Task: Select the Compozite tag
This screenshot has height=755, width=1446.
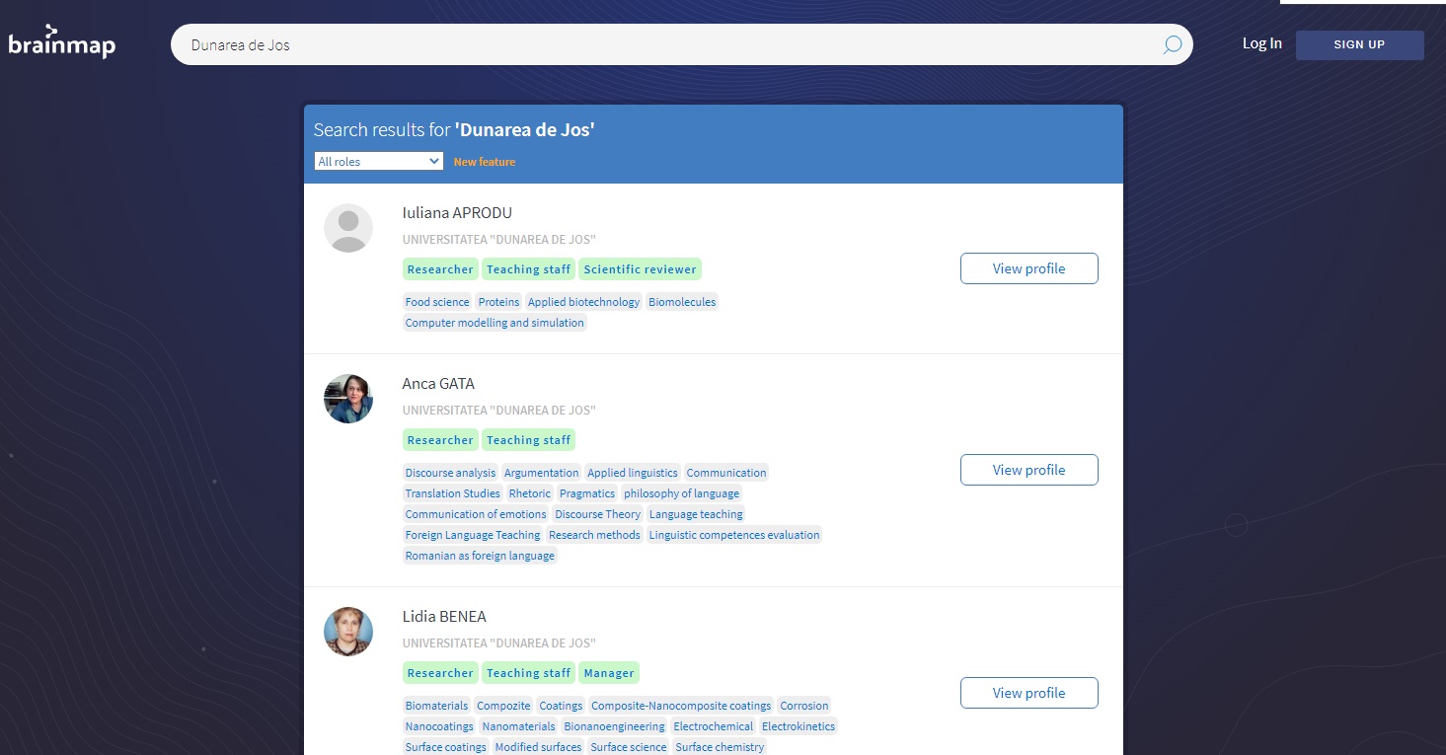Action: tap(503, 706)
